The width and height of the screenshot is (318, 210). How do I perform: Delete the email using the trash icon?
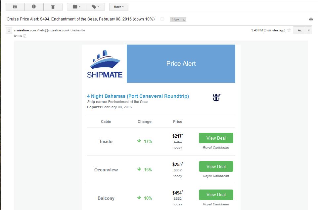(x=53, y=7)
